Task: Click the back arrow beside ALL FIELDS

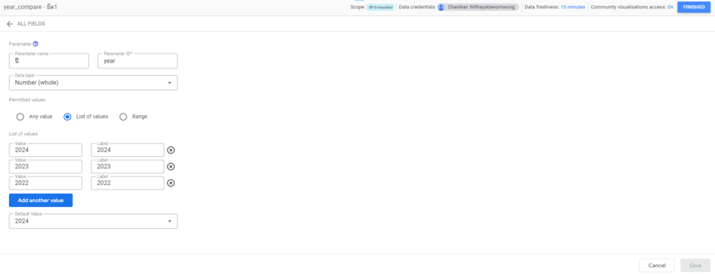Action: click(x=10, y=24)
